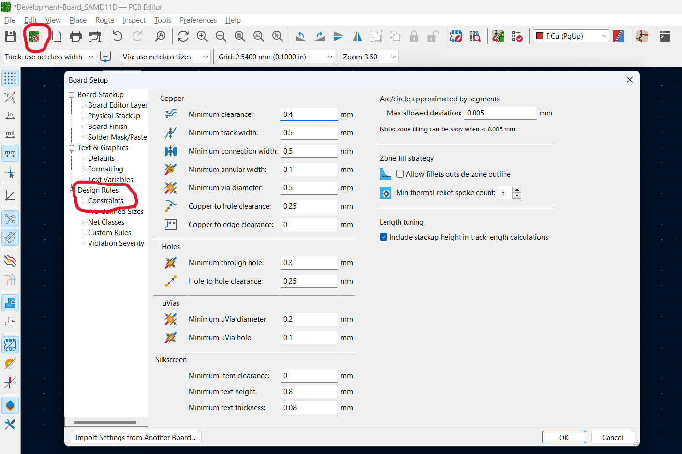Image resolution: width=682 pixels, height=454 pixels.
Task: Open the Zoom level dropdown
Action: pos(370,57)
